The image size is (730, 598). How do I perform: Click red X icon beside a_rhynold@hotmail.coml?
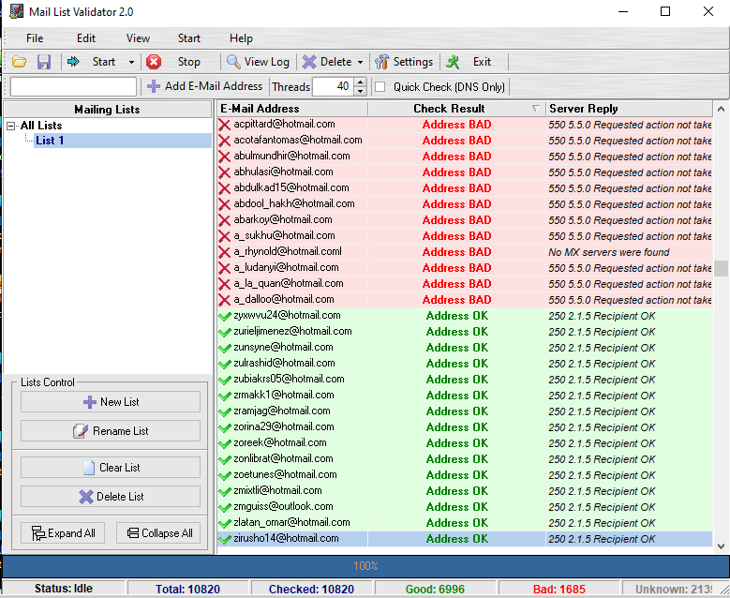(x=224, y=252)
